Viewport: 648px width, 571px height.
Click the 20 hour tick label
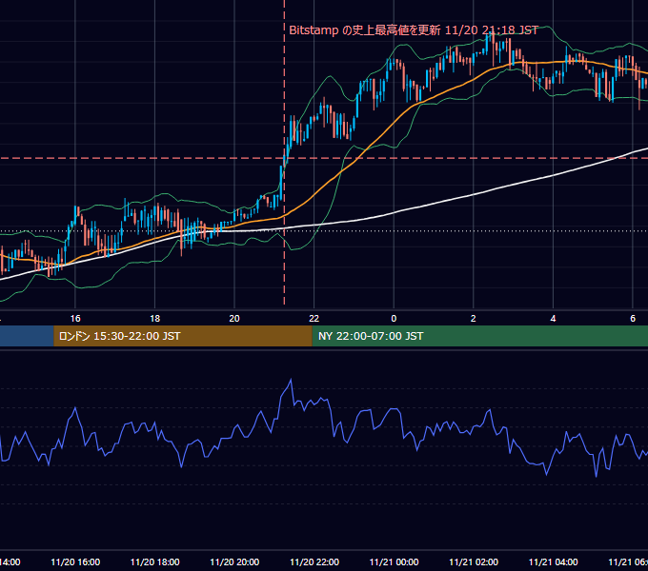click(x=234, y=318)
